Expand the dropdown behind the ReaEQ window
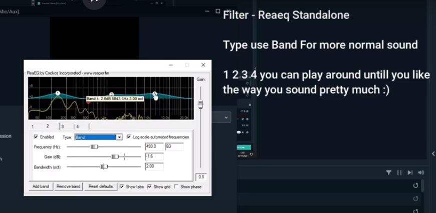Viewport: 436px width, 213px height. (227, 117)
